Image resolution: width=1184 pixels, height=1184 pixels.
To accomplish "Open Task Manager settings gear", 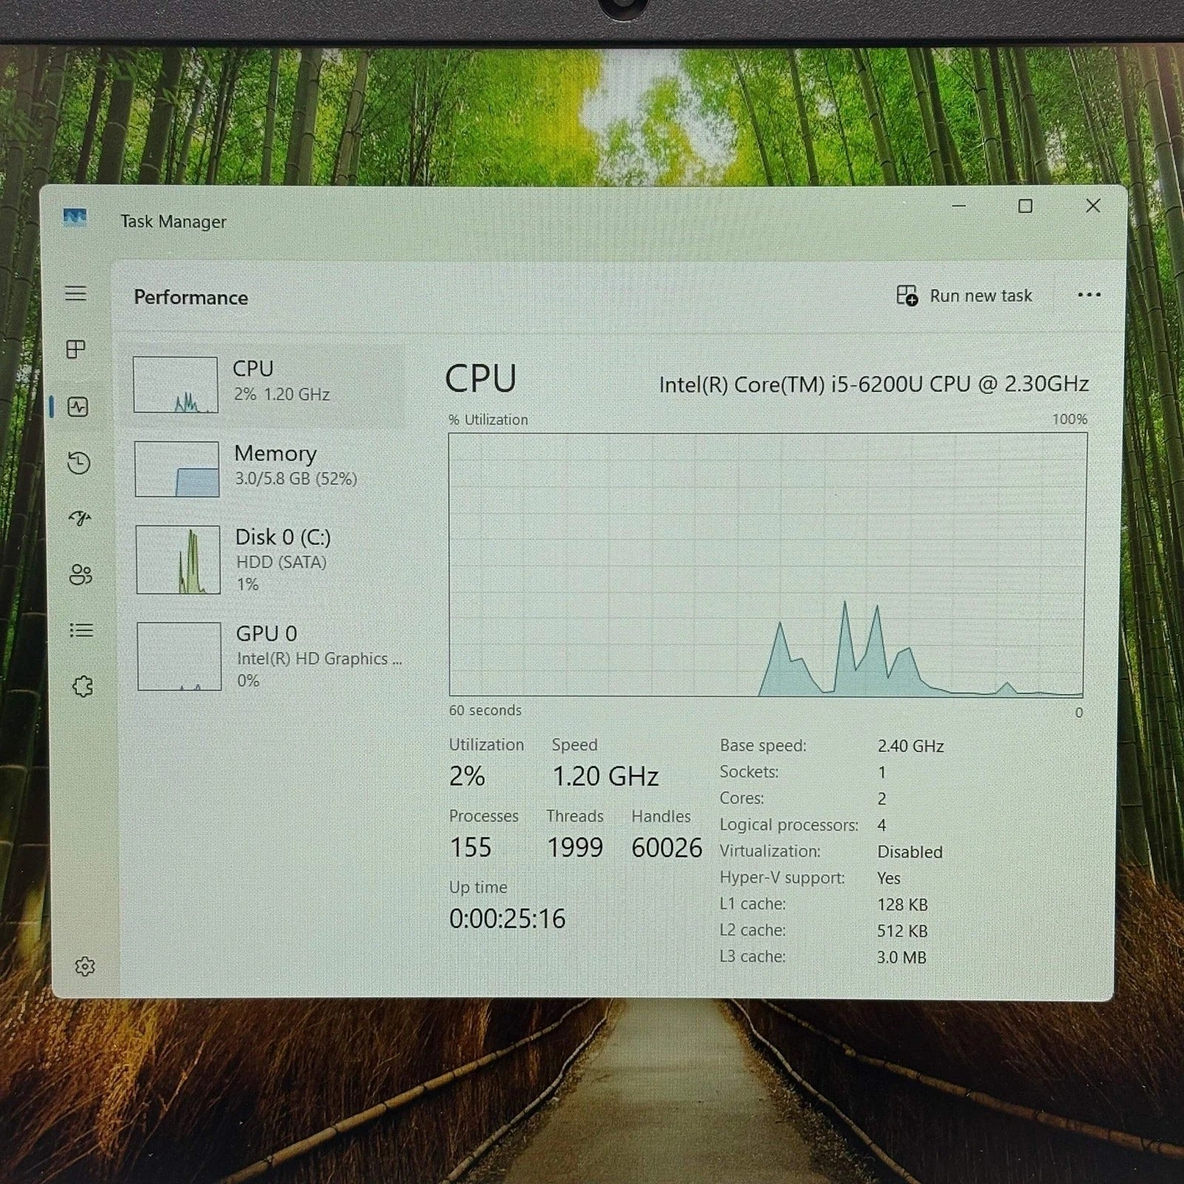I will [x=85, y=966].
